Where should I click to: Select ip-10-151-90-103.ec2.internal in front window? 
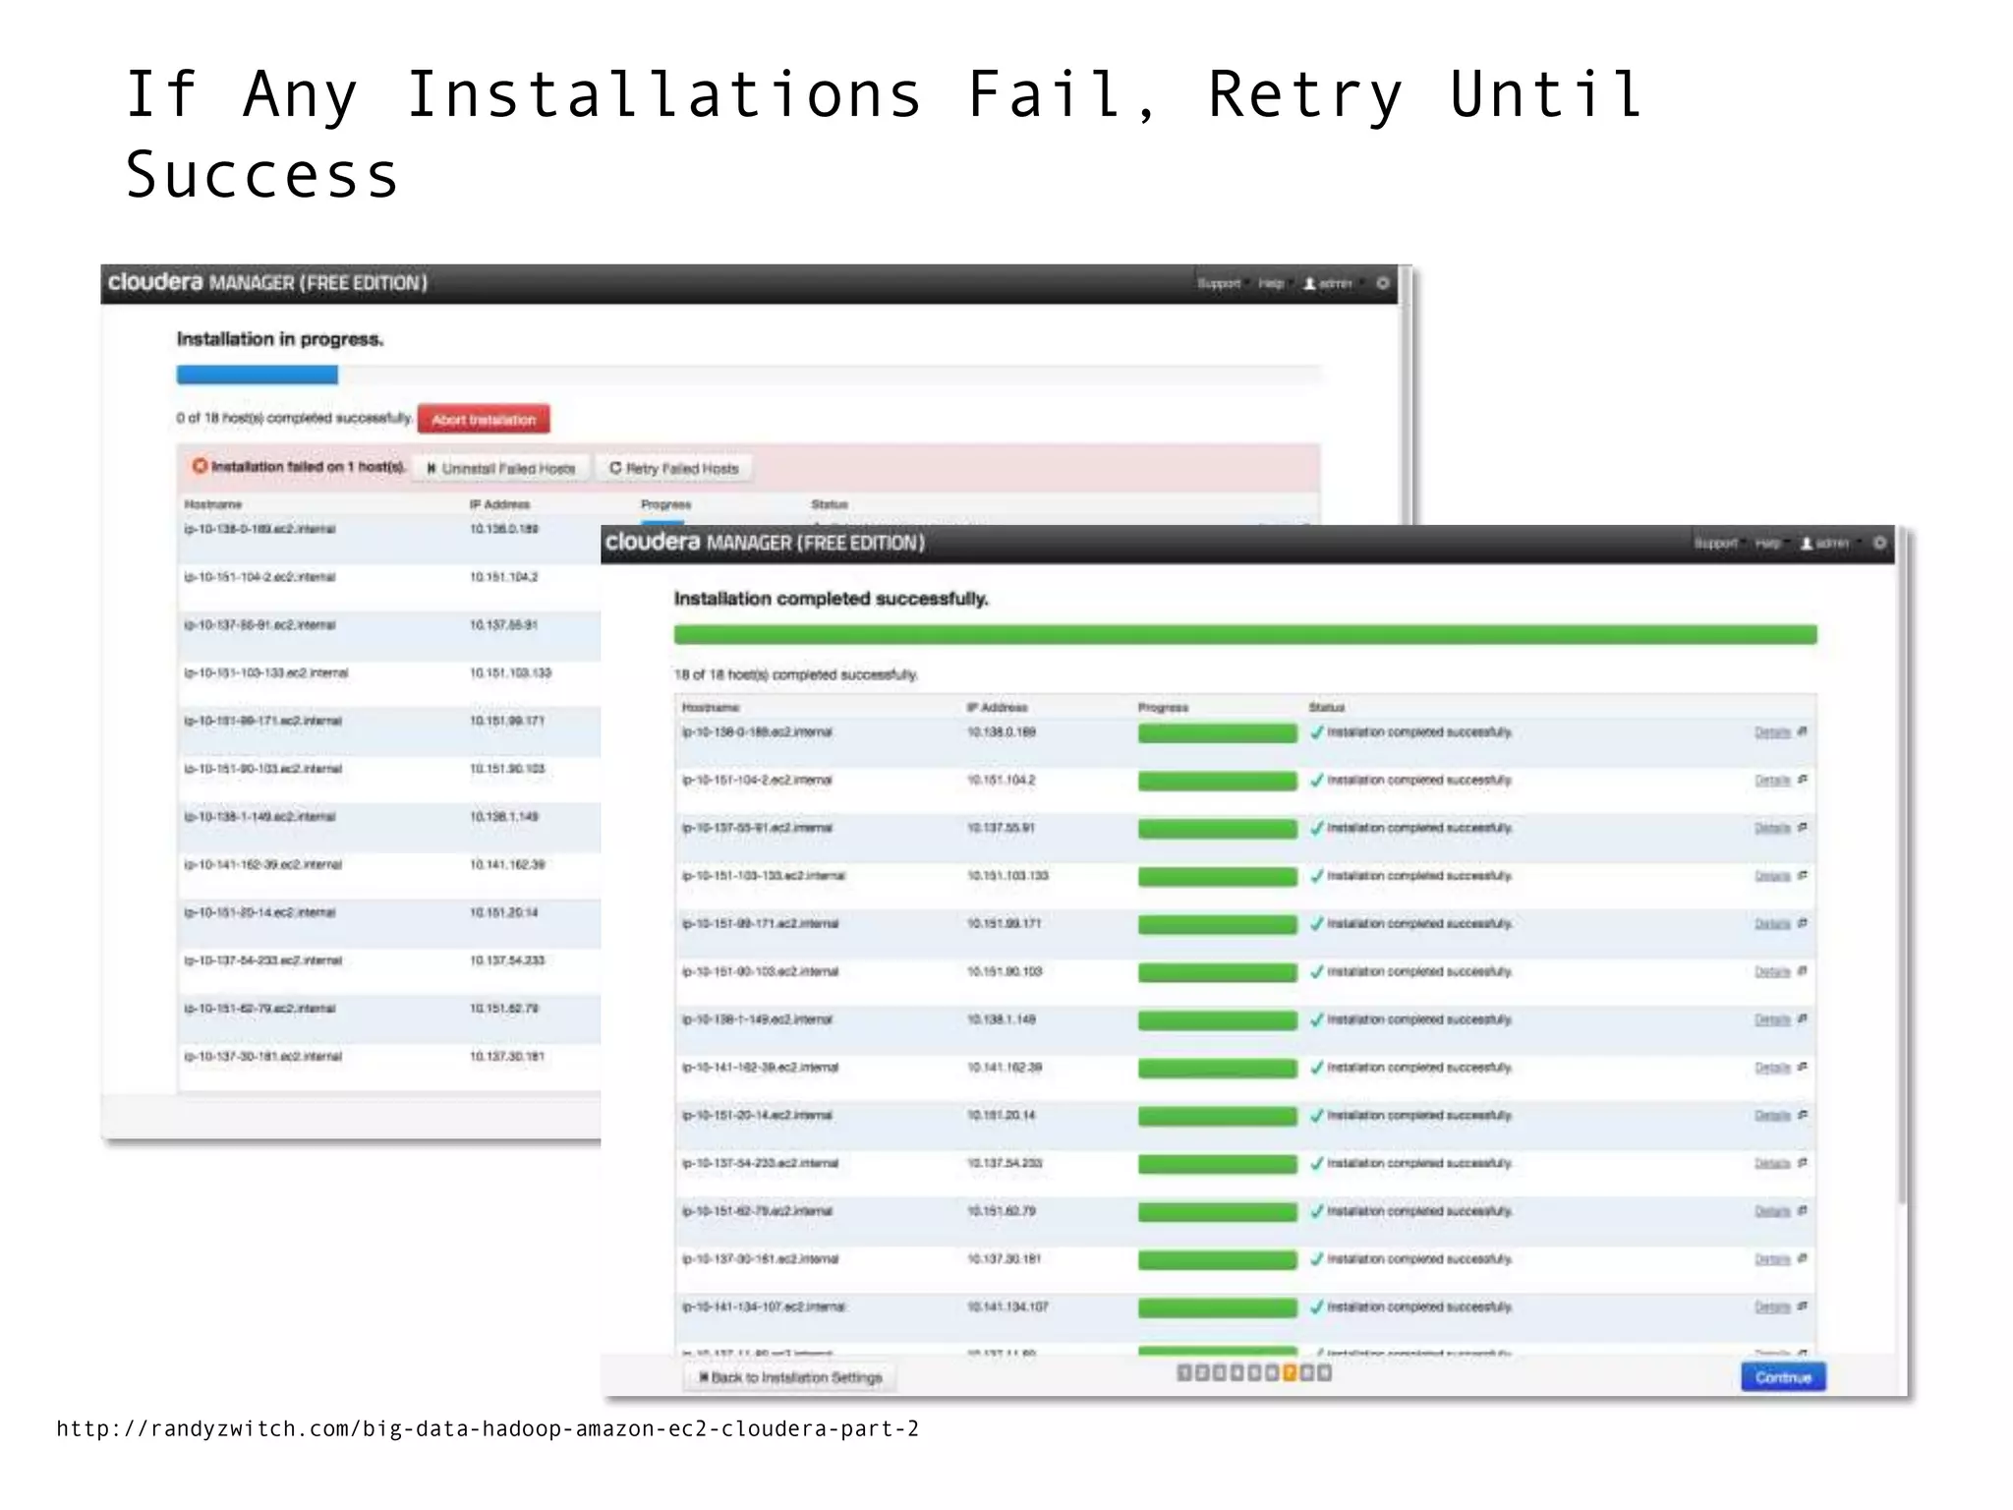(x=760, y=971)
